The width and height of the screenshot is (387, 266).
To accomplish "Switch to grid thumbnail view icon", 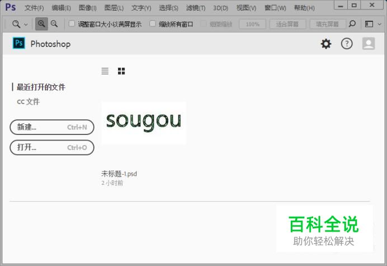I will (x=121, y=71).
